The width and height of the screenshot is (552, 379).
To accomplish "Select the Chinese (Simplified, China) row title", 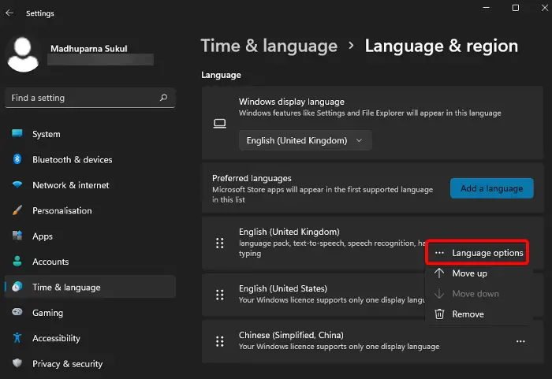I will pyautogui.click(x=291, y=335).
